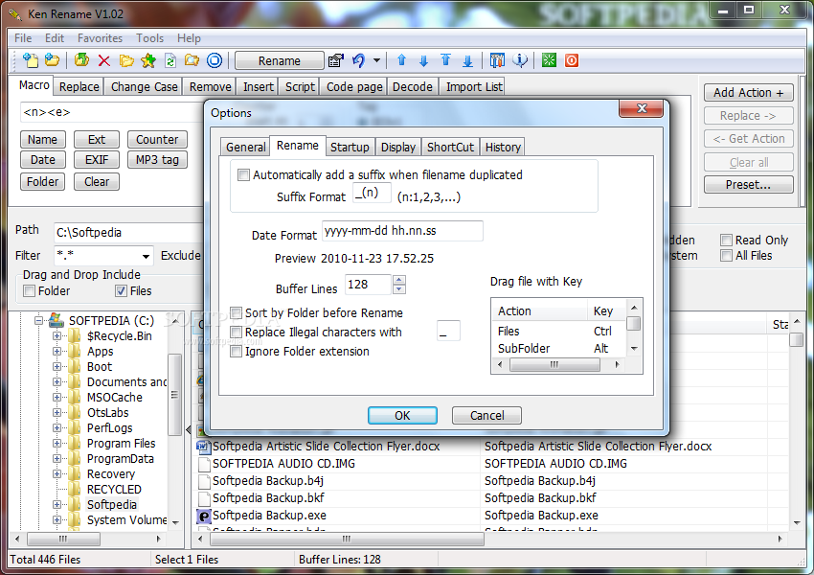Switch to the Startup options tab
This screenshot has width=814, height=575.
[350, 147]
